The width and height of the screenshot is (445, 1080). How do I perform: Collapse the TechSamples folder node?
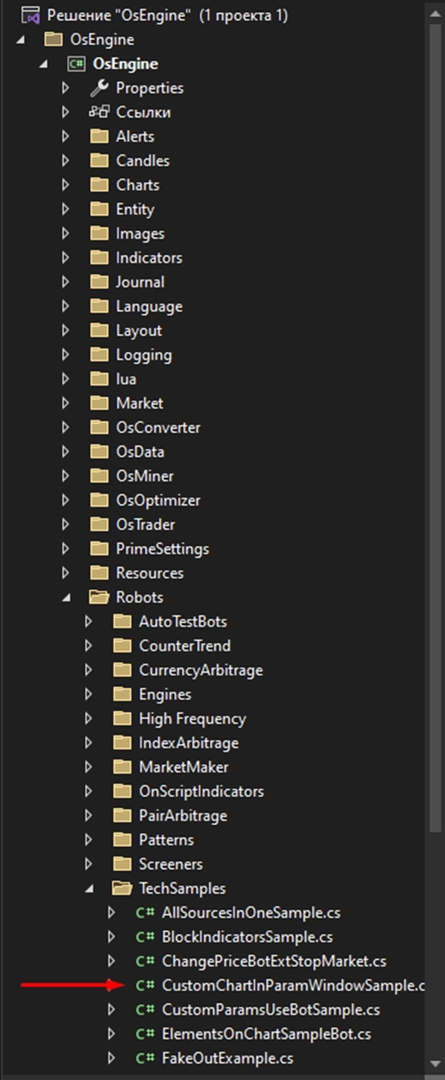coord(91,889)
